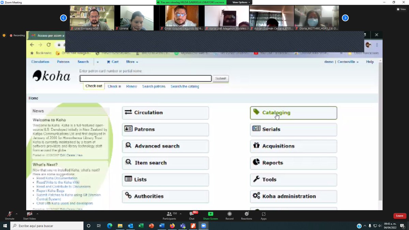This screenshot has width=409, height=230.
Task: Open Excel from the taskbar
Action: click(141, 226)
